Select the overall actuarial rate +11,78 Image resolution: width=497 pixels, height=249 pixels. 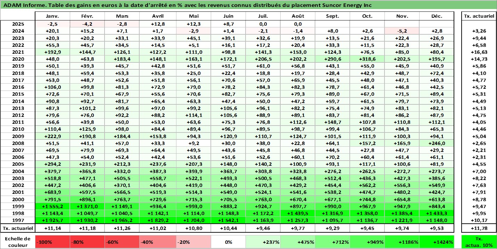pyautogui.click(x=479, y=228)
